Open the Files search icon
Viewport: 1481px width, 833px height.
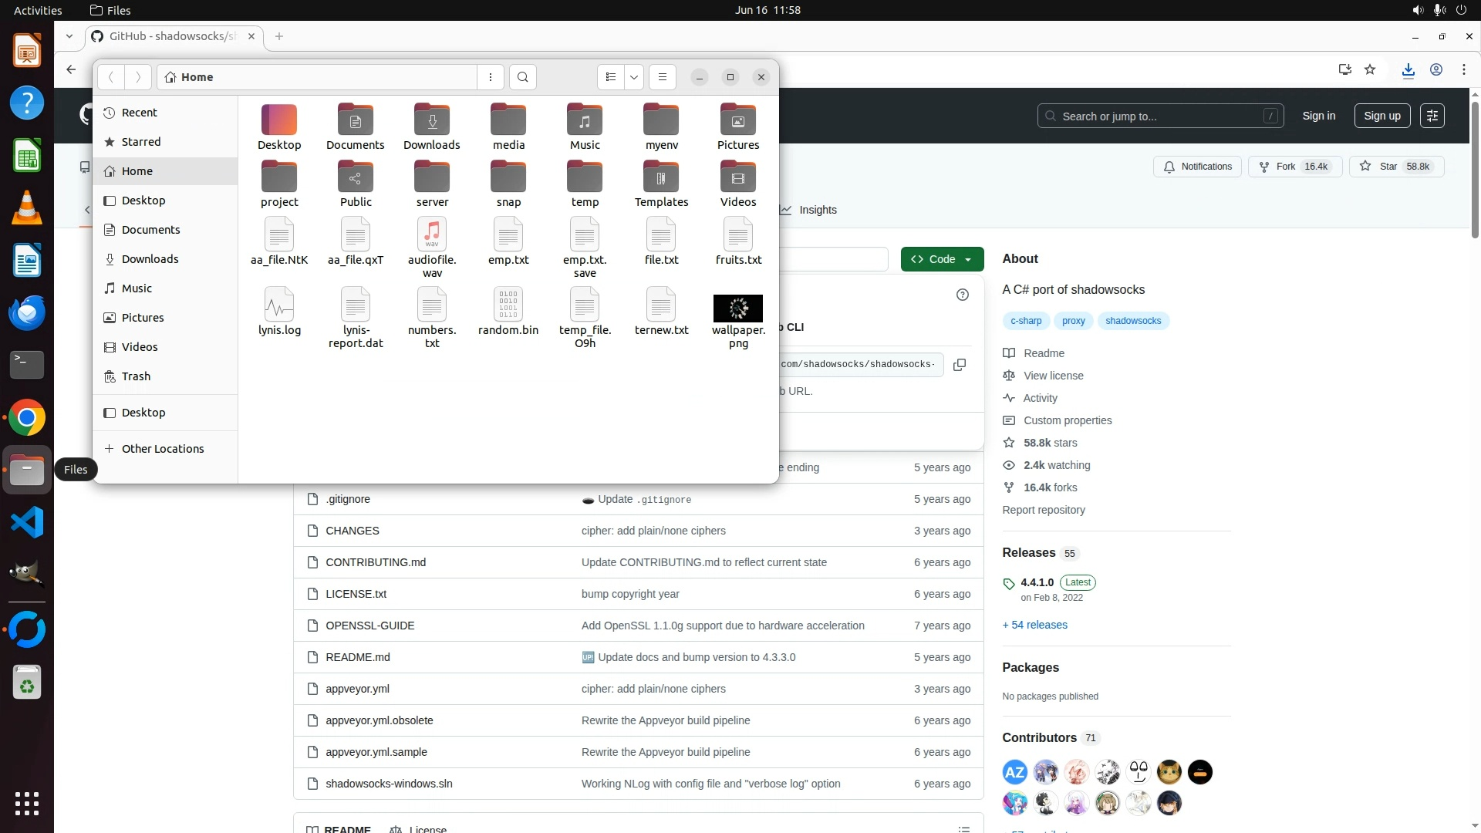point(523,77)
